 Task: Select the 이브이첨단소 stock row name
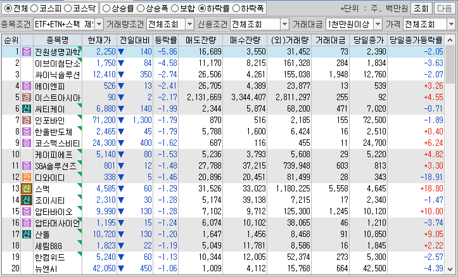pyautogui.click(x=58, y=63)
